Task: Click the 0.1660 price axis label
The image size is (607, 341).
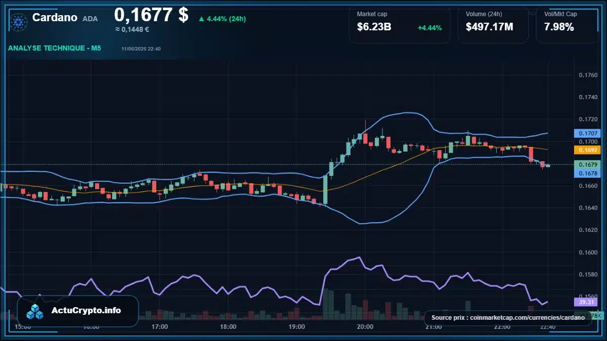Action: tap(588, 186)
